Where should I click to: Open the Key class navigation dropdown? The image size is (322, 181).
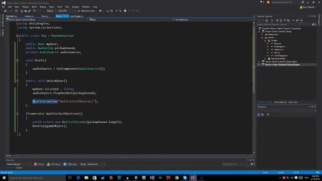pyautogui.click(x=130, y=20)
